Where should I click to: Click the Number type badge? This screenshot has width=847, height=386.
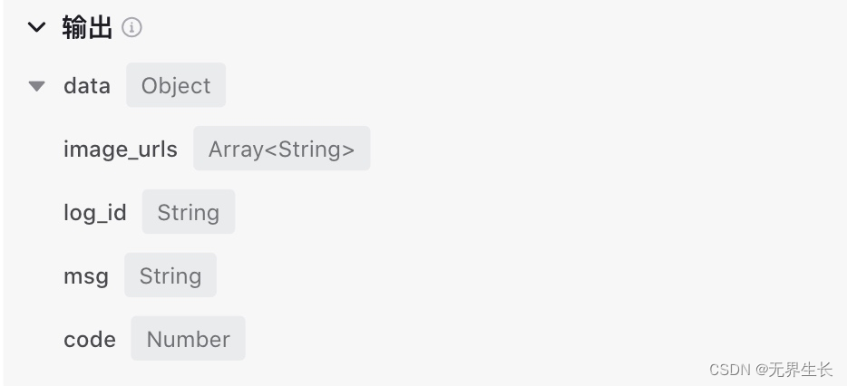pos(188,339)
